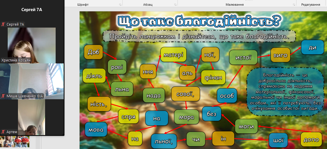The image size is (327, 149).
Task: Select the 'Доб' starting shape
Action: pos(93,52)
